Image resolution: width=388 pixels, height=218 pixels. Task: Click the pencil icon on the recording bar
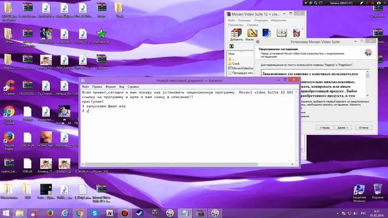[361, 2]
